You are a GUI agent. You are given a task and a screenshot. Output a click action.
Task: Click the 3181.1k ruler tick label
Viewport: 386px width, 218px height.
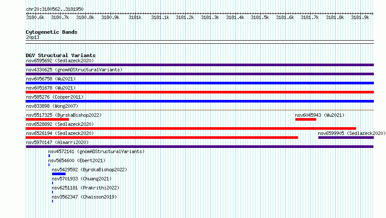pos(160,17)
